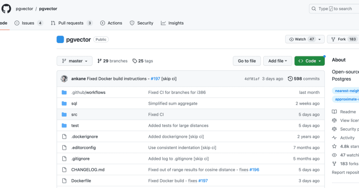Click the Security policy scale icon
This screenshot has width=359, height=188.
(x=334, y=129)
